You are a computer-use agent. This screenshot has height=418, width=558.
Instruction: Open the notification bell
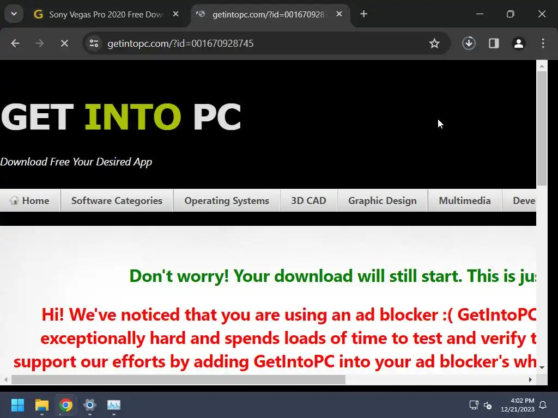click(543, 405)
